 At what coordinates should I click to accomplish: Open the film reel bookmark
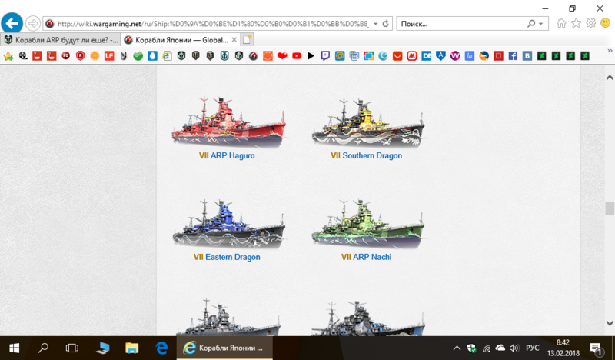pos(23,56)
